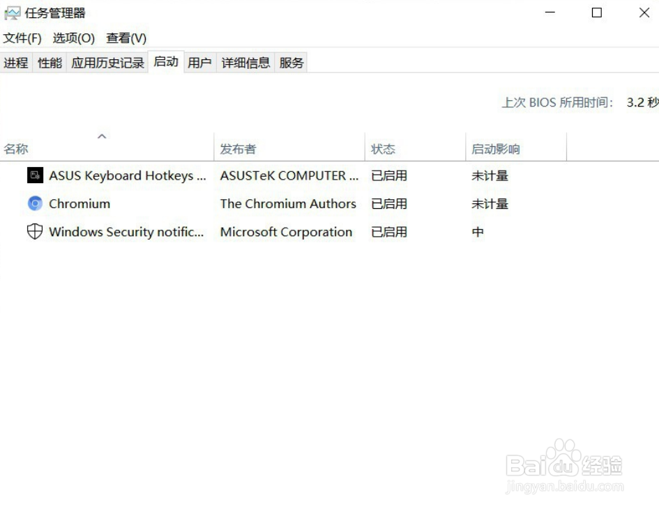The image size is (659, 509).
Task: Click 未计量 impact in the ASUS row
Action: click(490, 175)
